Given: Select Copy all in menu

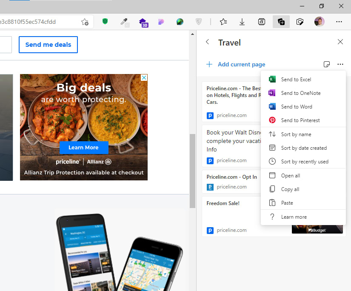Looking at the screenshot, I should point(303,189).
